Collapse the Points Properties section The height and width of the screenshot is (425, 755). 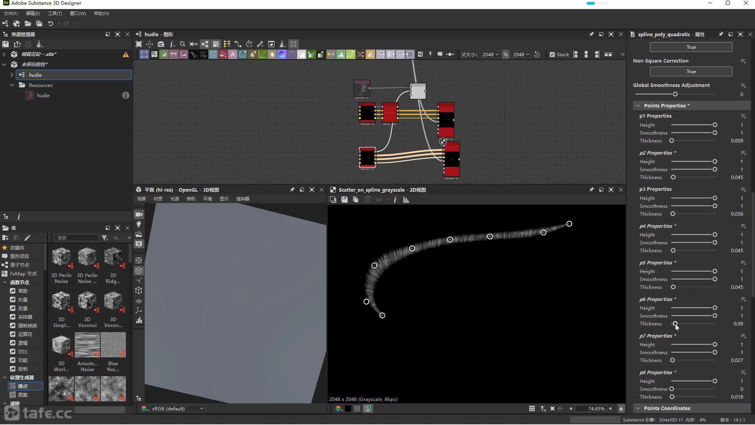click(638, 106)
